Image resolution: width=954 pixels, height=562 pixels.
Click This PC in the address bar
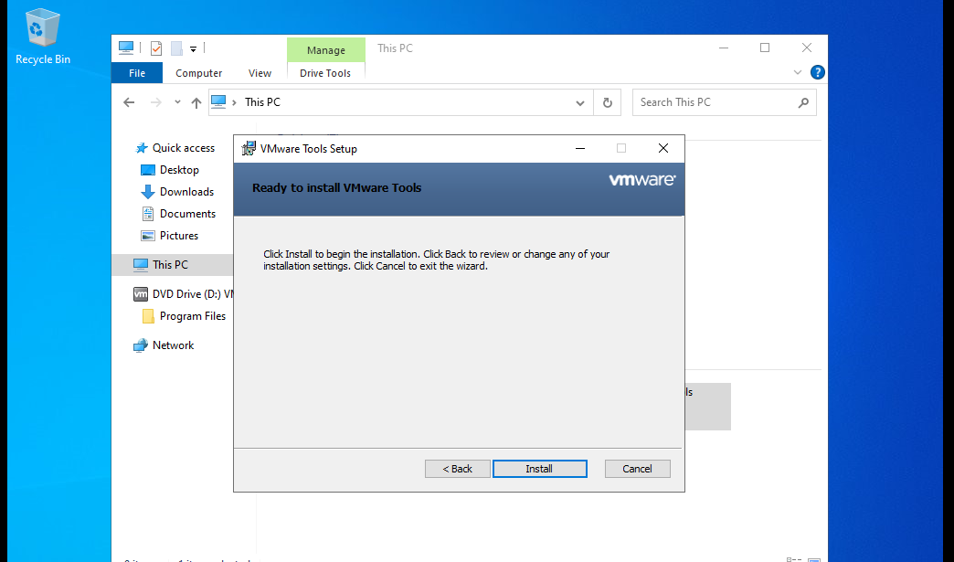[262, 102]
